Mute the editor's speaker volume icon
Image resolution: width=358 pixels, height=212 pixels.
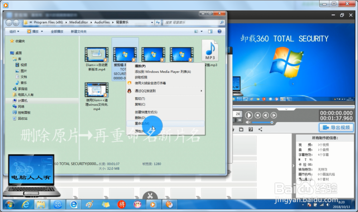point(248,122)
